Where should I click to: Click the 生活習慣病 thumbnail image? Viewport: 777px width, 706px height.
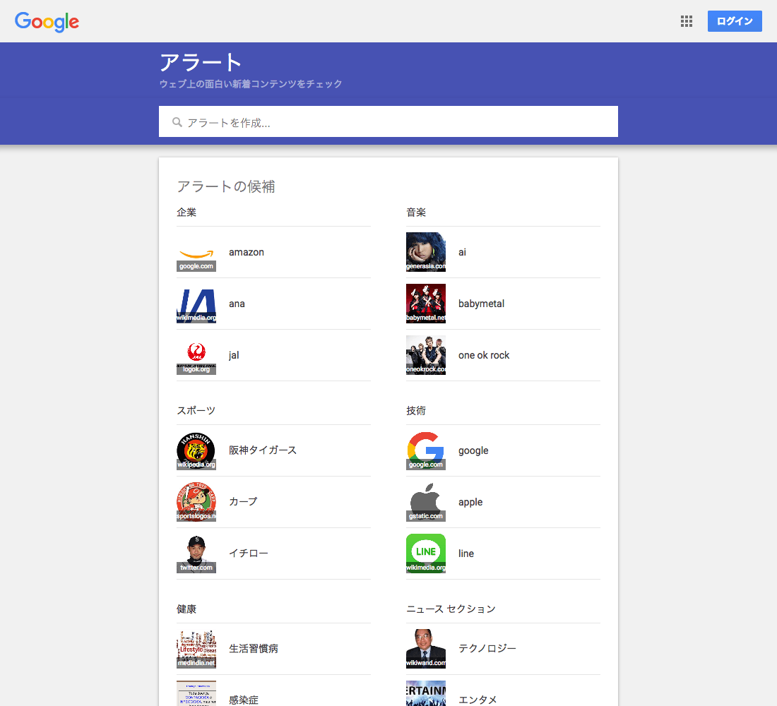coord(196,649)
